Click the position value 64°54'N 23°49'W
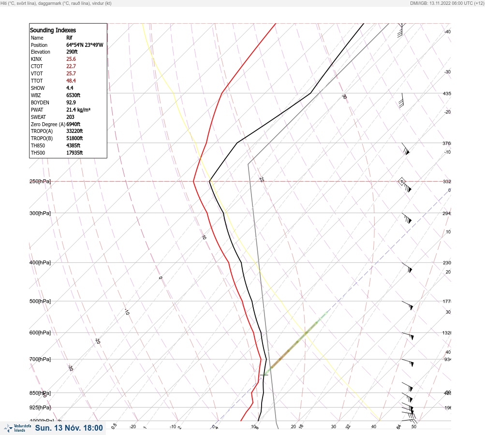The height and width of the screenshot is (435, 485). [85, 45]
